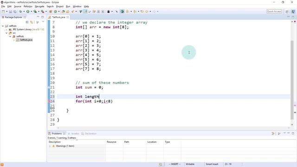Screen dimensions: 297x167
Task: Minimize the Package Explorer panel
Action: tap(38, 17)
